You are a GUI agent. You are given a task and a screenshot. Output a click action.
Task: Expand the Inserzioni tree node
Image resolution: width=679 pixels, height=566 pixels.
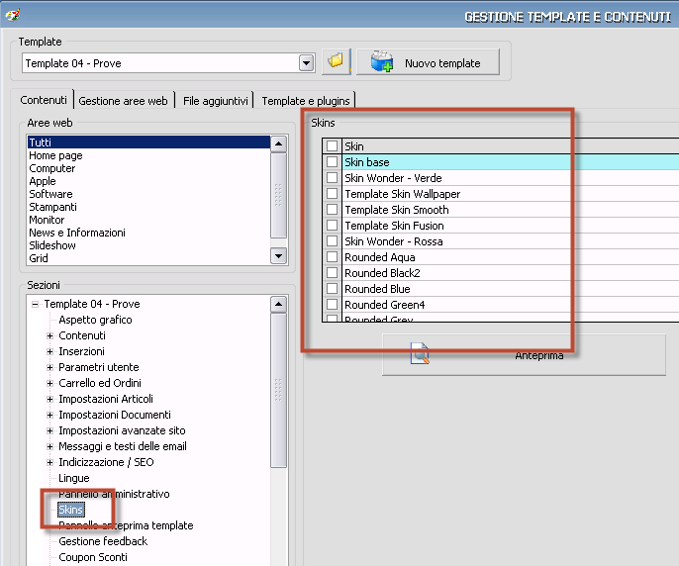(x=49, y=351)
